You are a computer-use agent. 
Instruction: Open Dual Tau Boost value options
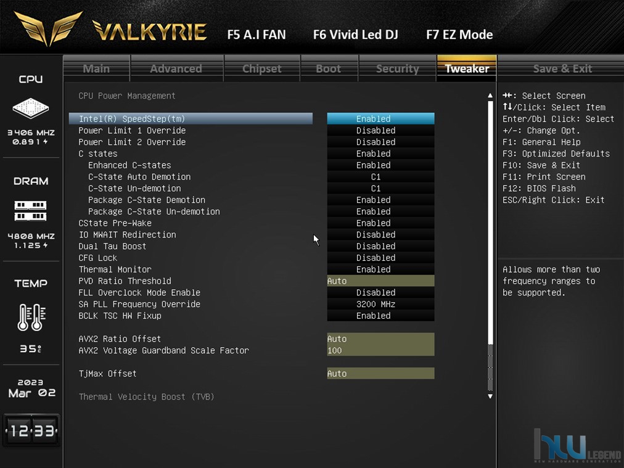coord(381,246)
